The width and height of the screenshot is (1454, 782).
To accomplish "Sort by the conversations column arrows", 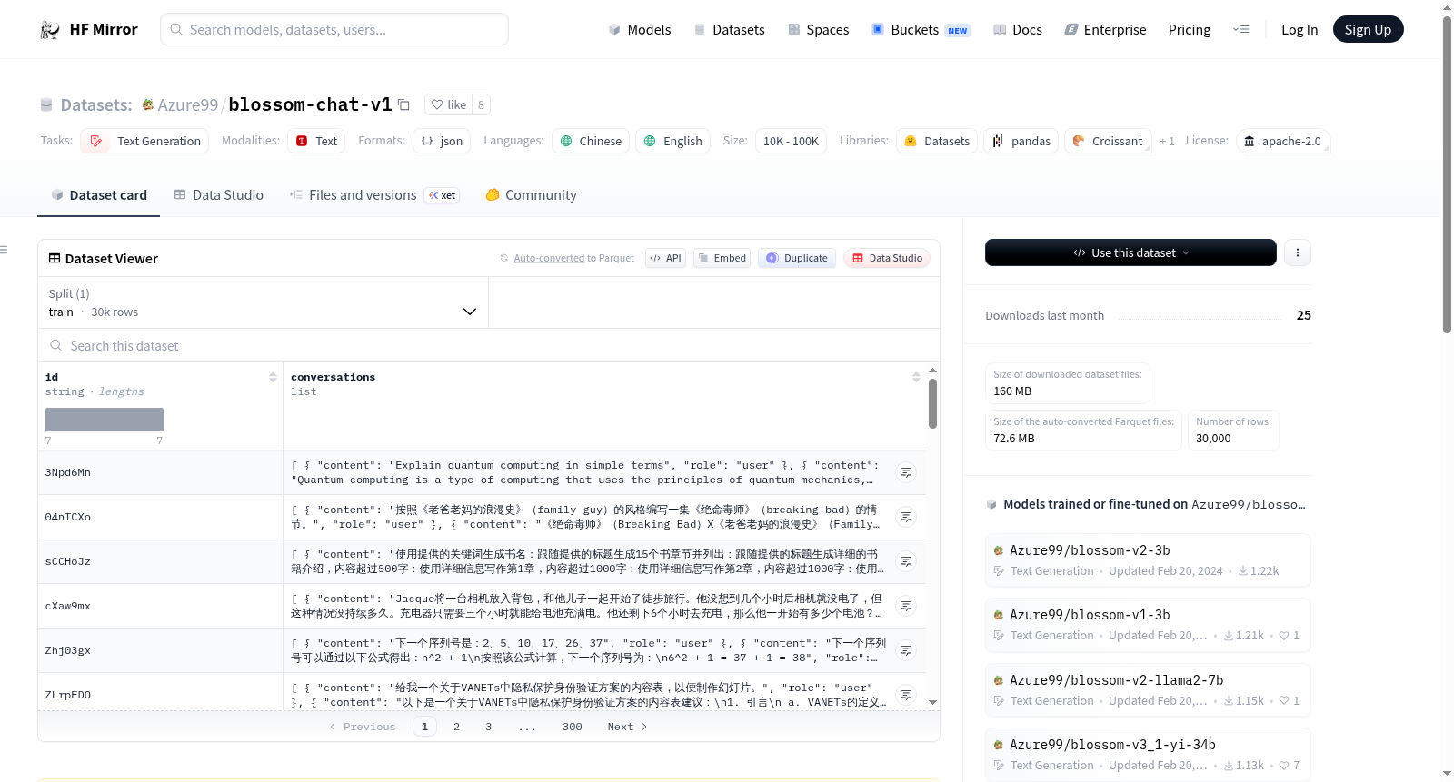I will [x=916, y=377].
